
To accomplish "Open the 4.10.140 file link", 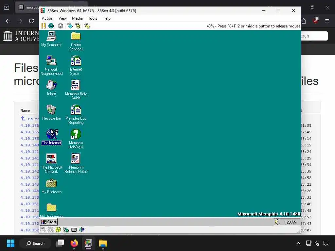I will pos(30,145).
